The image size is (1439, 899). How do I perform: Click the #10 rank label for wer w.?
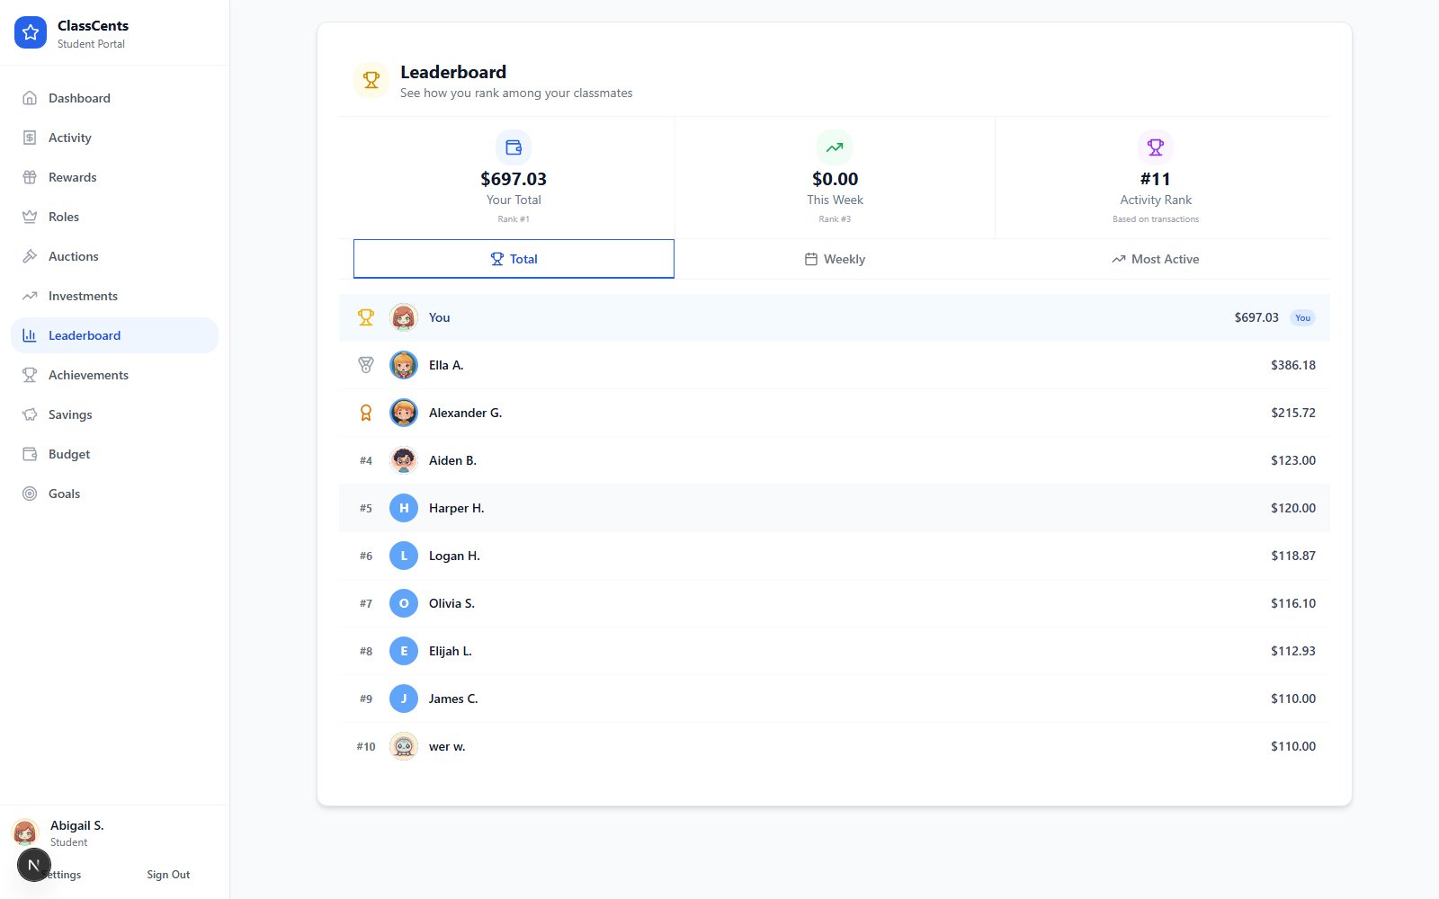pyautogui.click(x=366, y=746)
